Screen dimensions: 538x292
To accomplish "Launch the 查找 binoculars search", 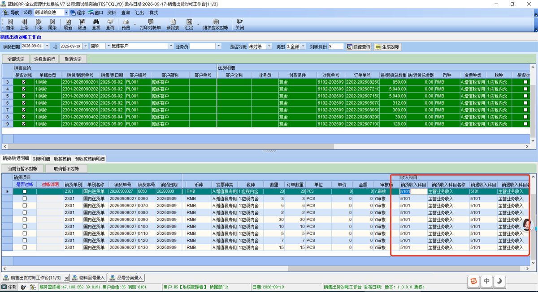I will click(x=96, y=24).
